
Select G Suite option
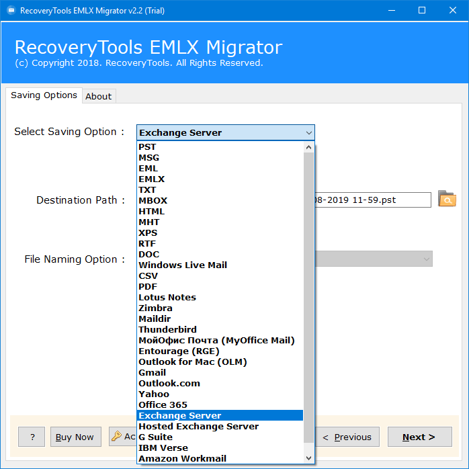pyautogui.click(x=220, y=437)
